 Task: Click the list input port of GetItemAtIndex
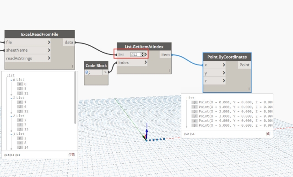(121, 54)
